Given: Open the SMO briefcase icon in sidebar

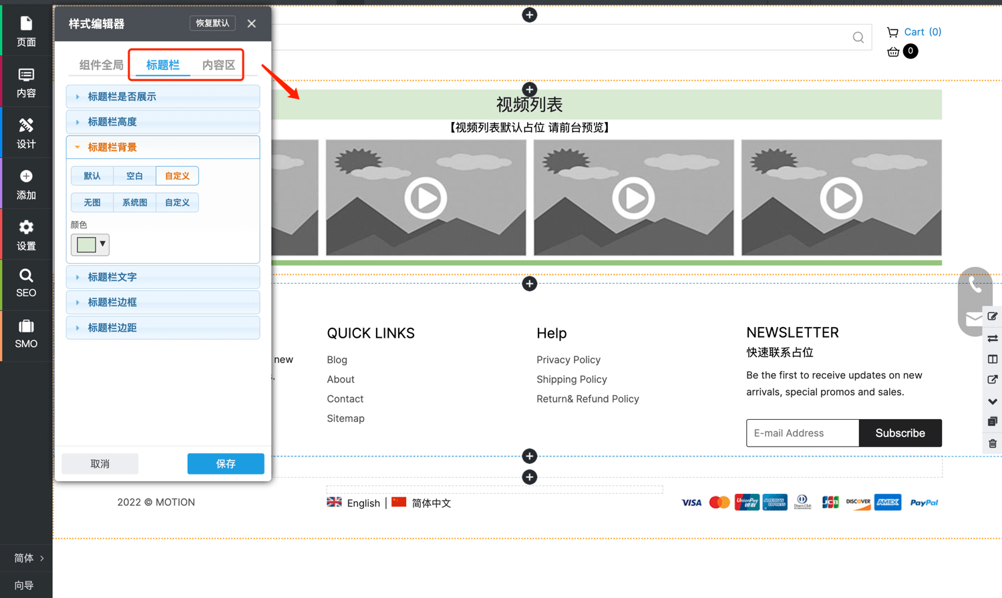Looking at the screenshot, I should [26, 334].
